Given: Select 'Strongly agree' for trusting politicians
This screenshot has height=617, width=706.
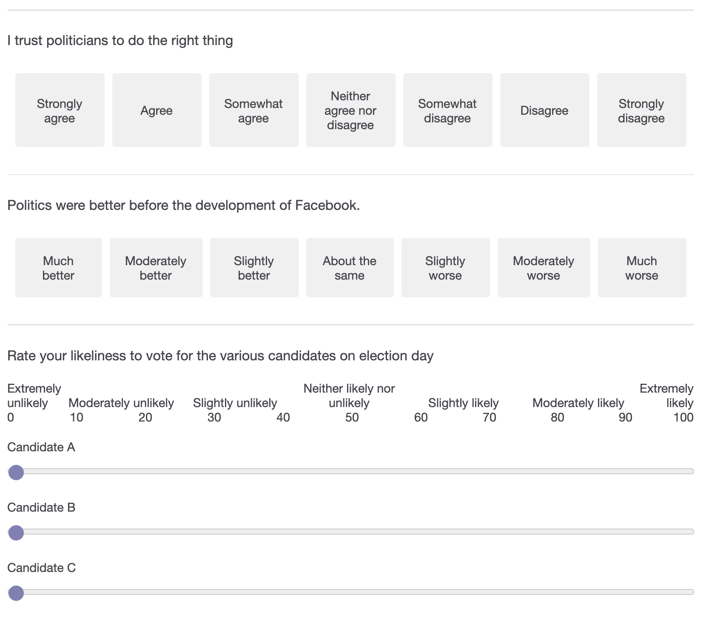Looking at the screenshot, I should click(60, 110).
